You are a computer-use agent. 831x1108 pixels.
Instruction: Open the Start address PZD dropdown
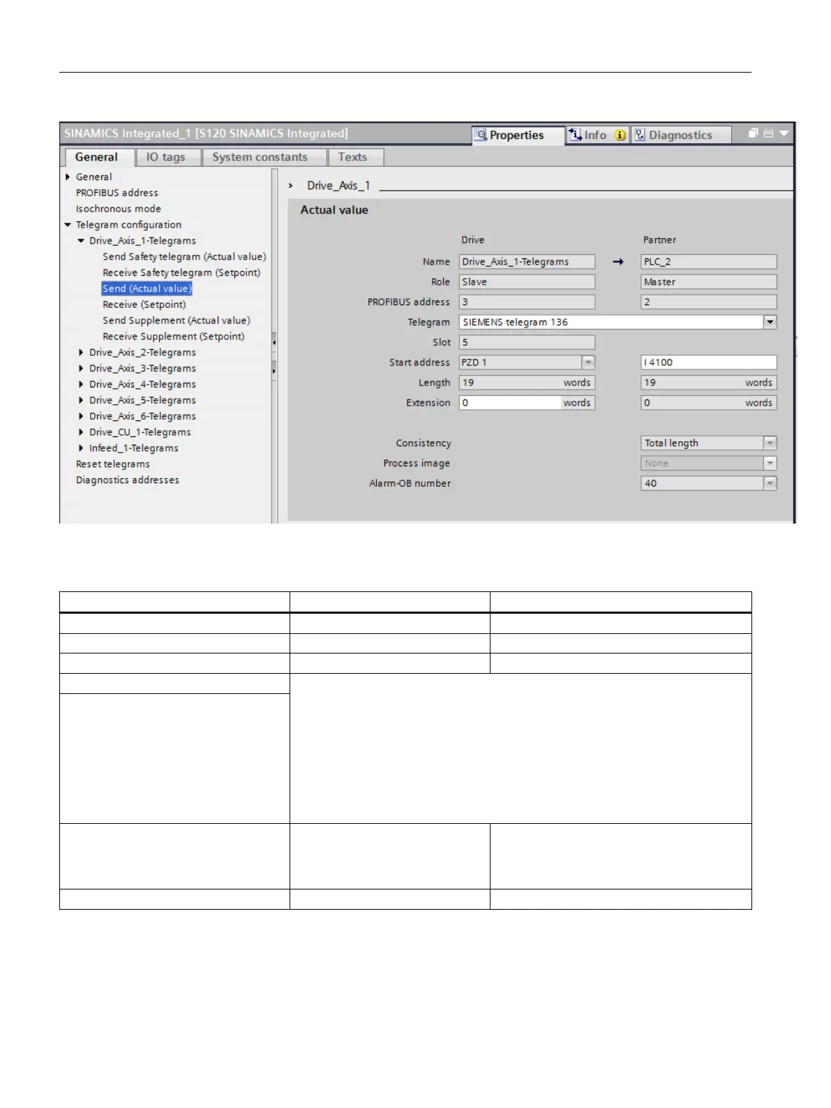tap(588, 362)
